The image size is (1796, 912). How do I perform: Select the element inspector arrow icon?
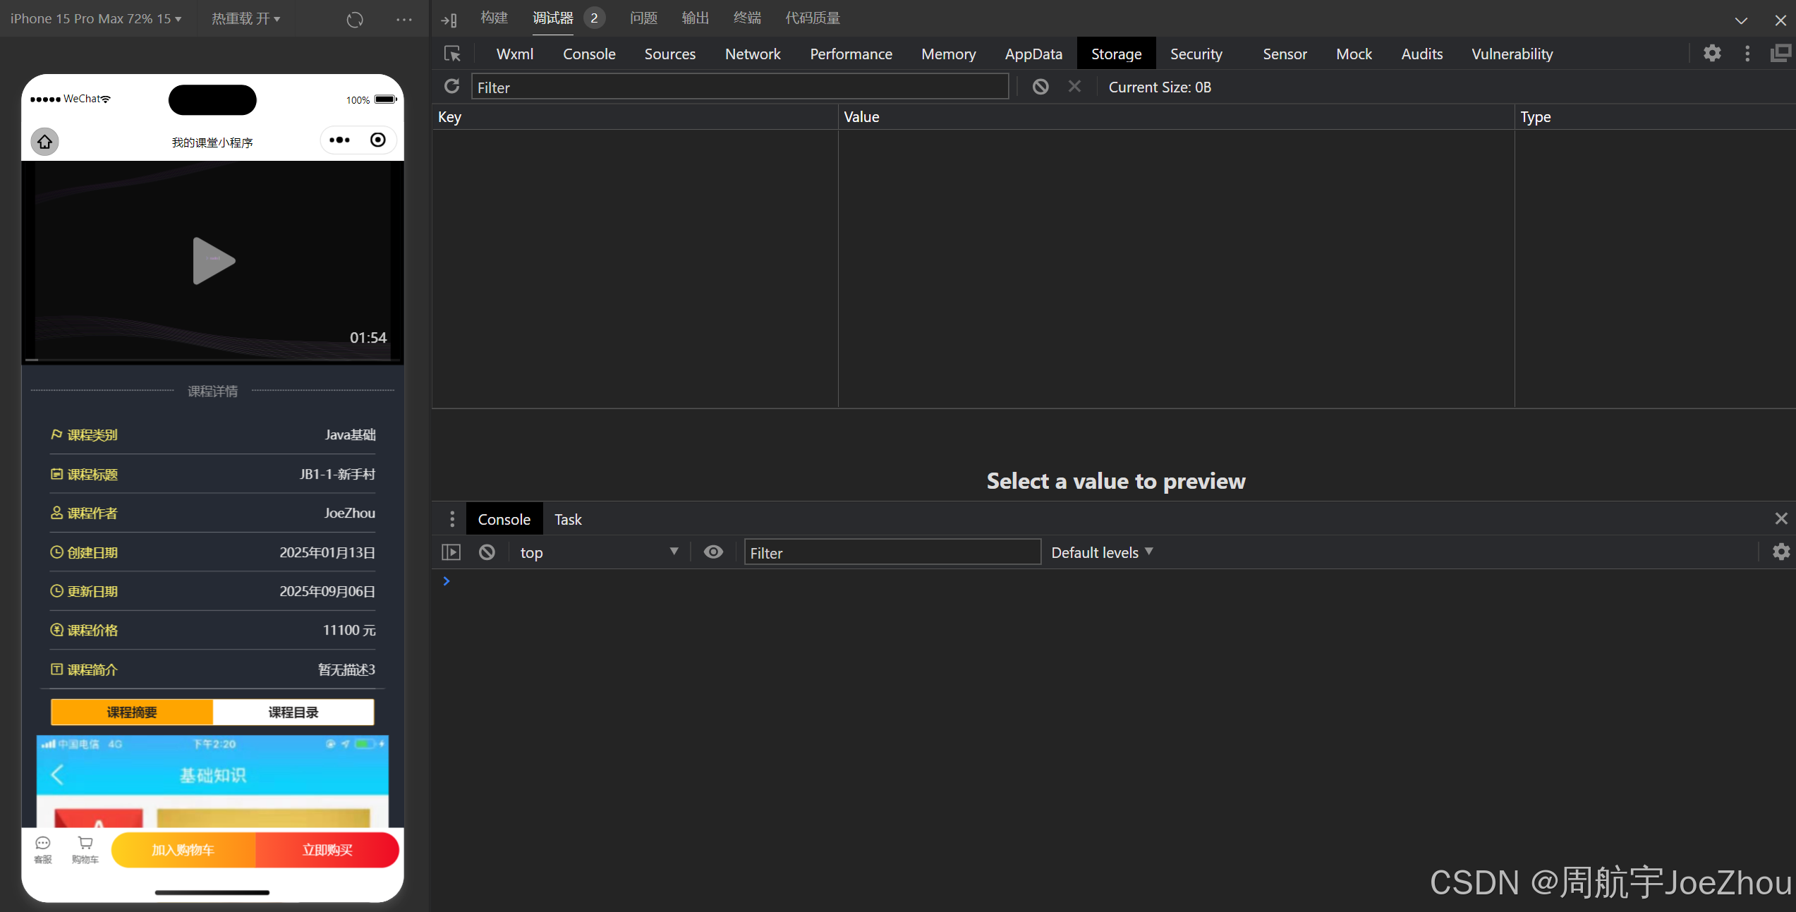tap(452, 54)
